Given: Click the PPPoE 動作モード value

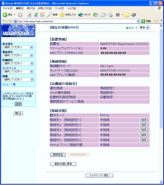Looking at the screenshot, I should (x=104, y=115).
